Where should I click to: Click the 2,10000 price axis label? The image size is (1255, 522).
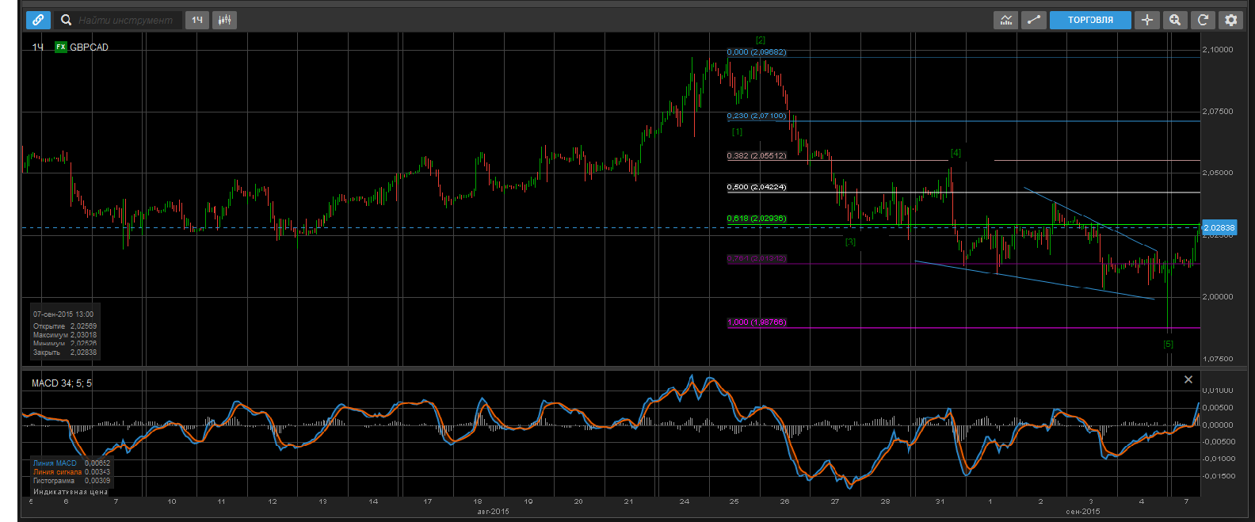pyautogui.click(x=1218, y=49)
